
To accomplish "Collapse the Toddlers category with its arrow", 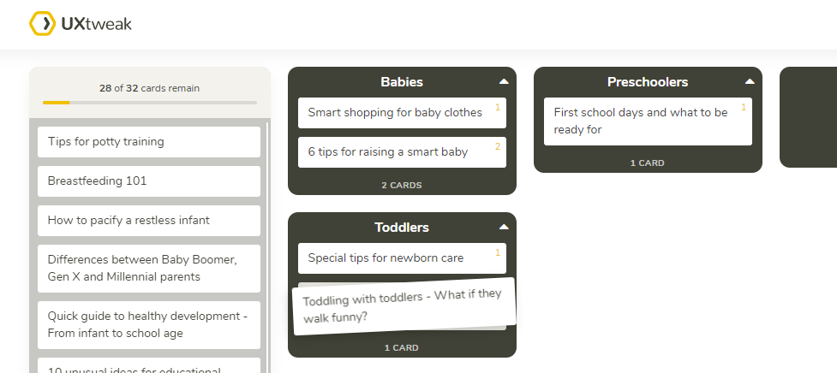I will (x=504, y=227).
